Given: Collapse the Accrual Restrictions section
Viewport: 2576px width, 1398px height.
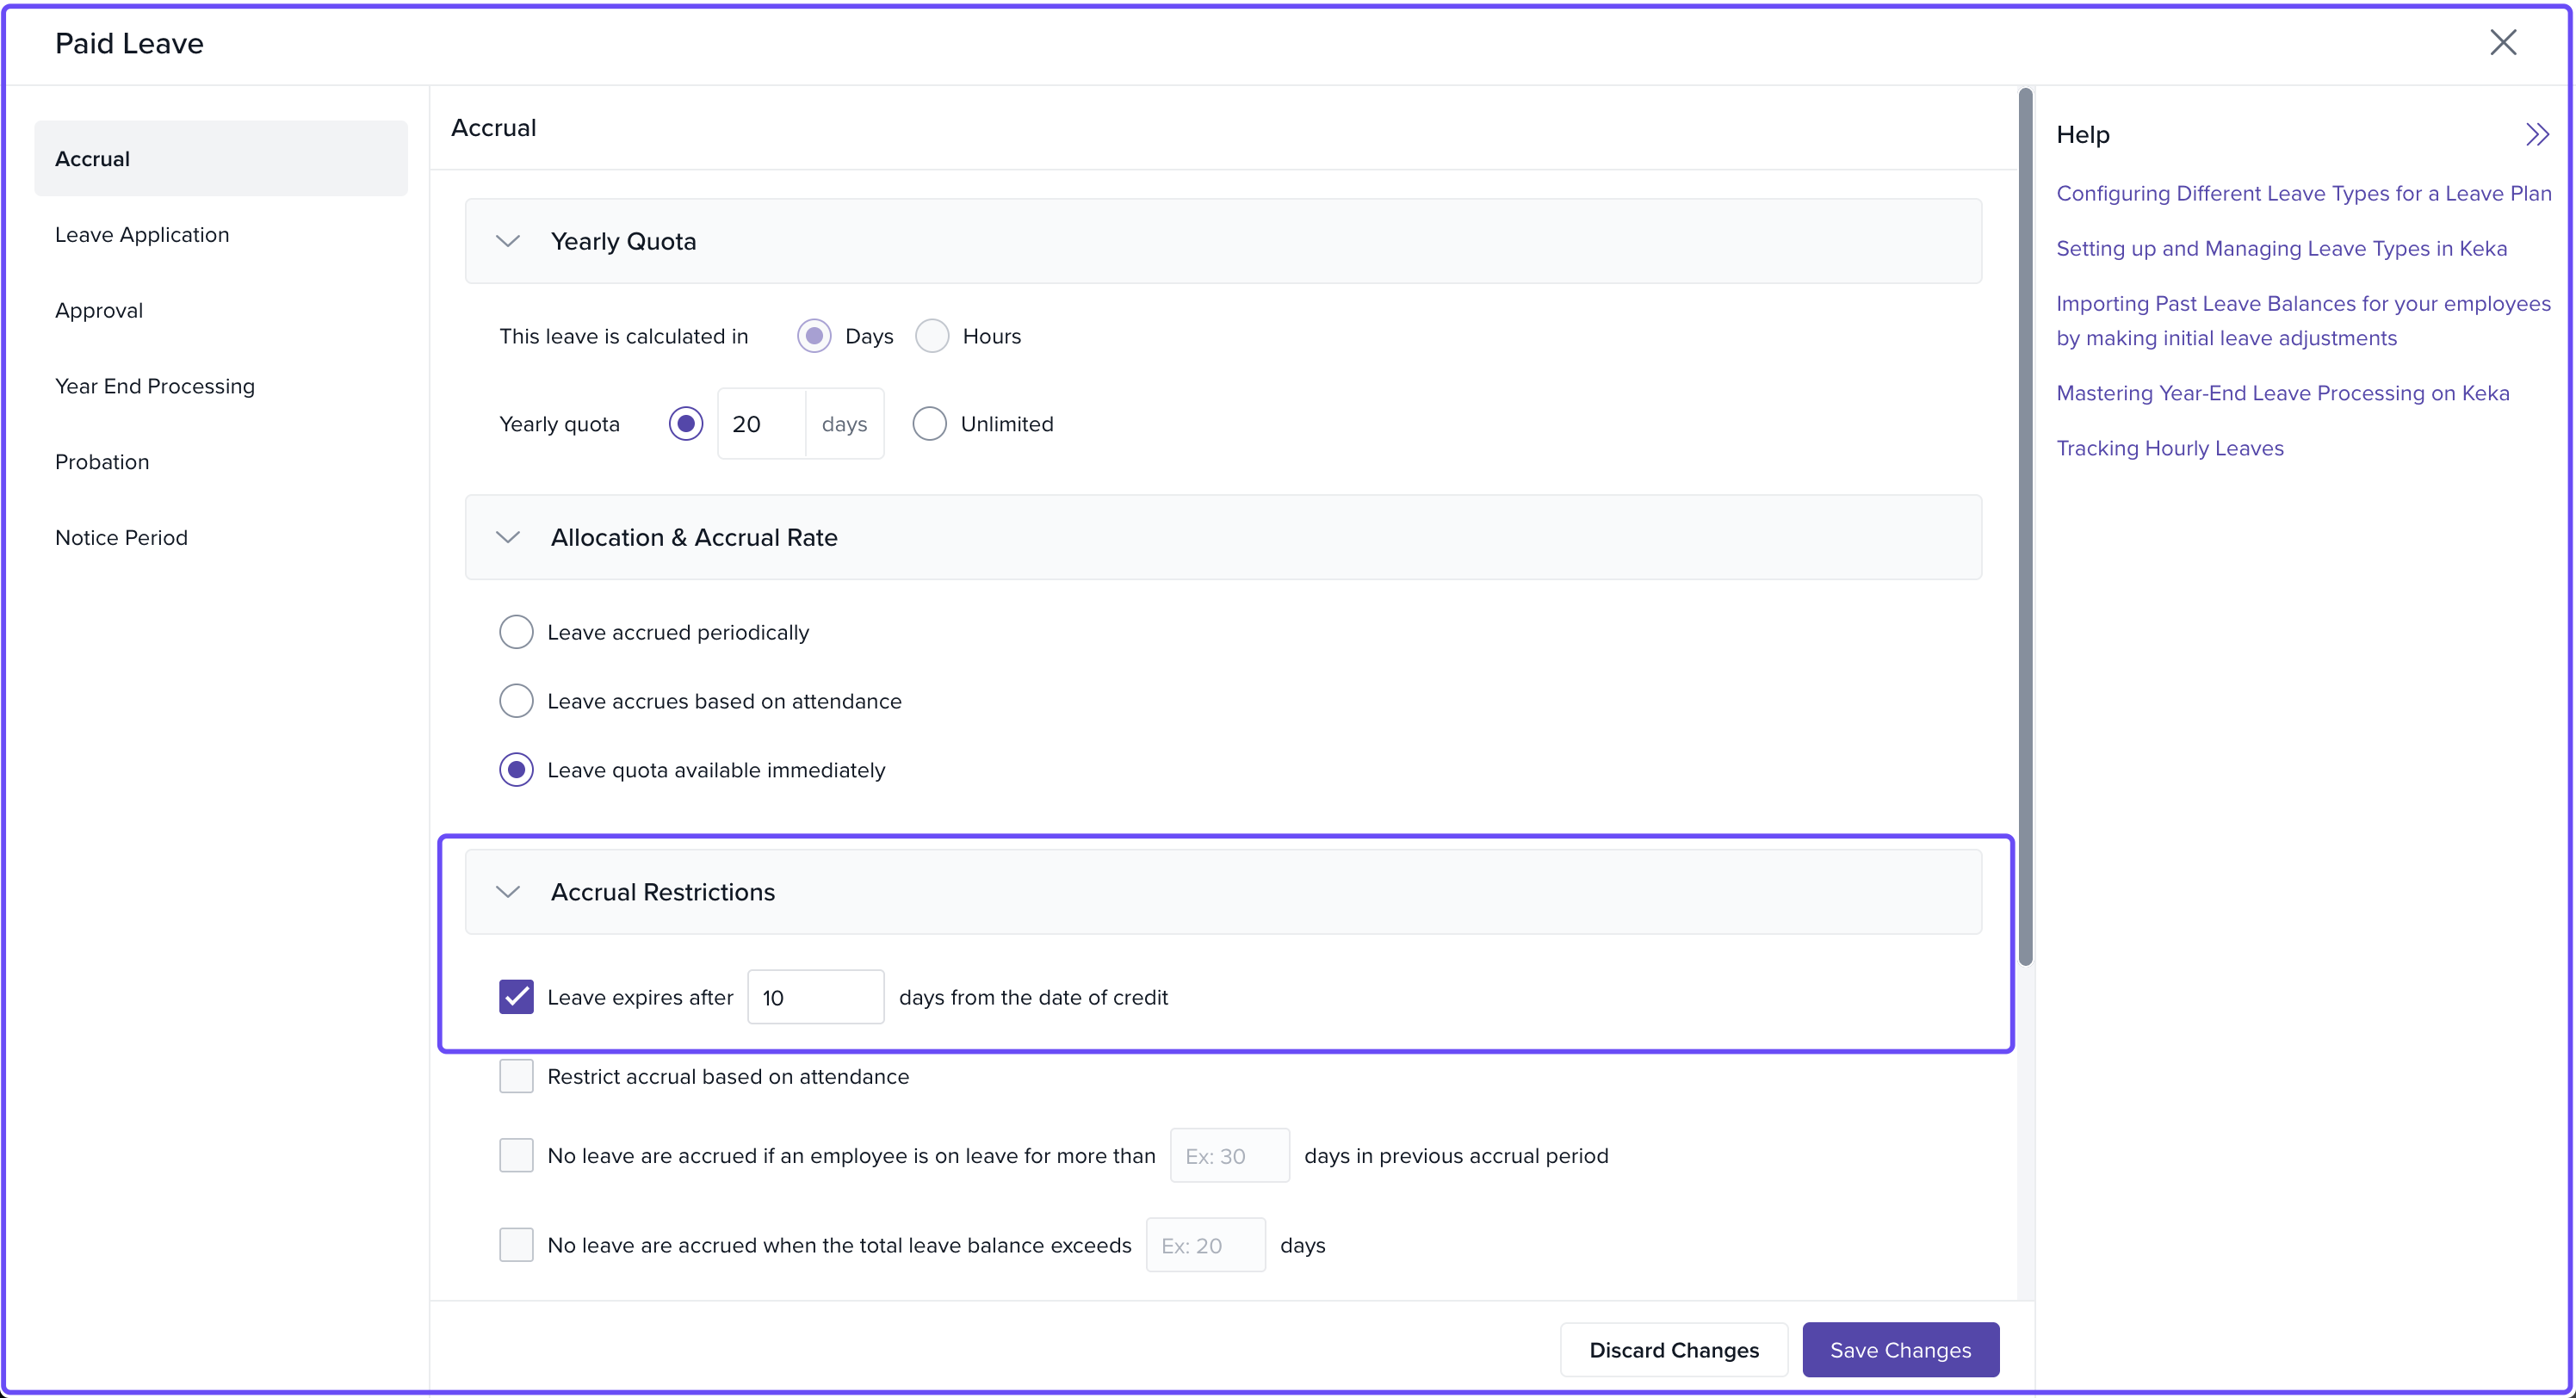Looking at the screenshot, I should [508, 891].
